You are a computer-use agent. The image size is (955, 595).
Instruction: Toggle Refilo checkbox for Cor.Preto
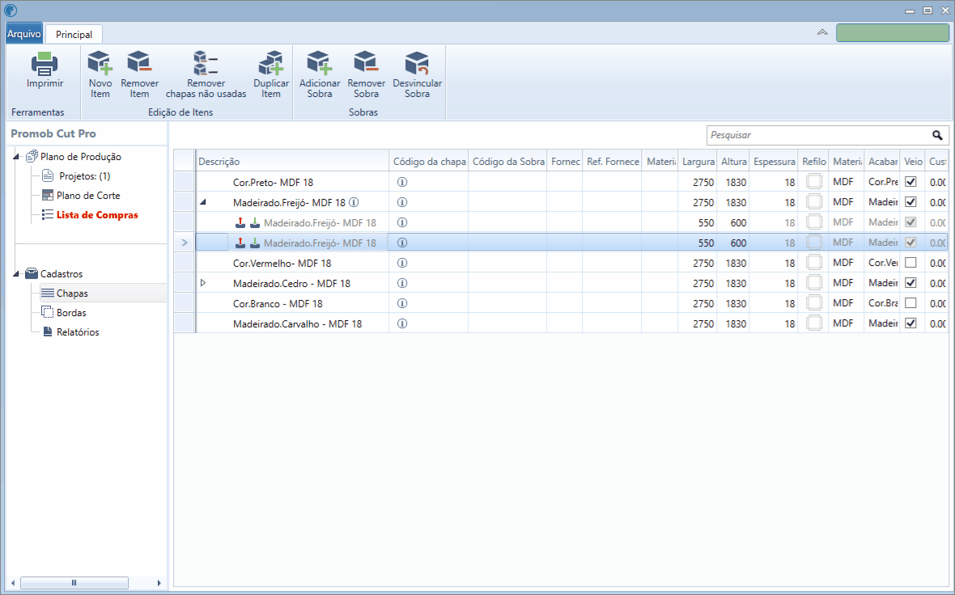click(x=814, y=181)
